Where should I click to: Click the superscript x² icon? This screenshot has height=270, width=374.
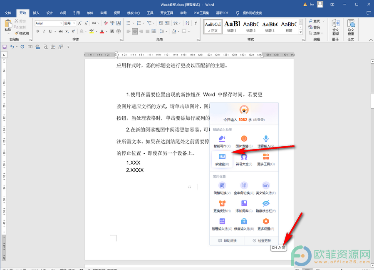coord(73,31)
